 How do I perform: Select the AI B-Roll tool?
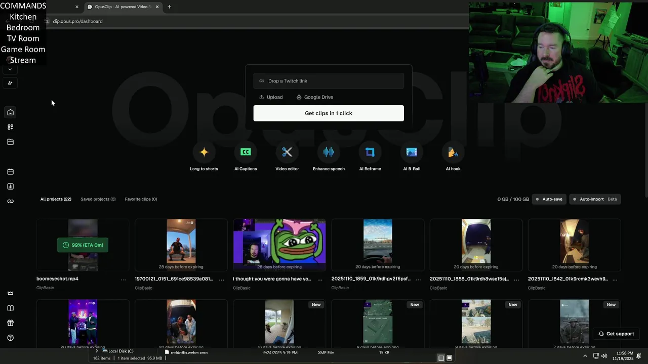tap(412, 157)
